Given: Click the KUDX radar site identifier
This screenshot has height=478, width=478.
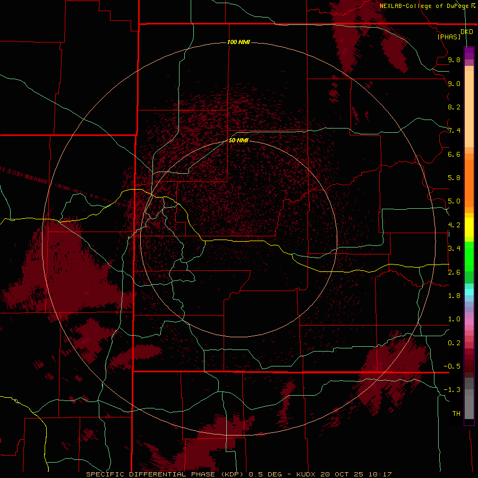Looking at the screenshot, I should 306,474.
